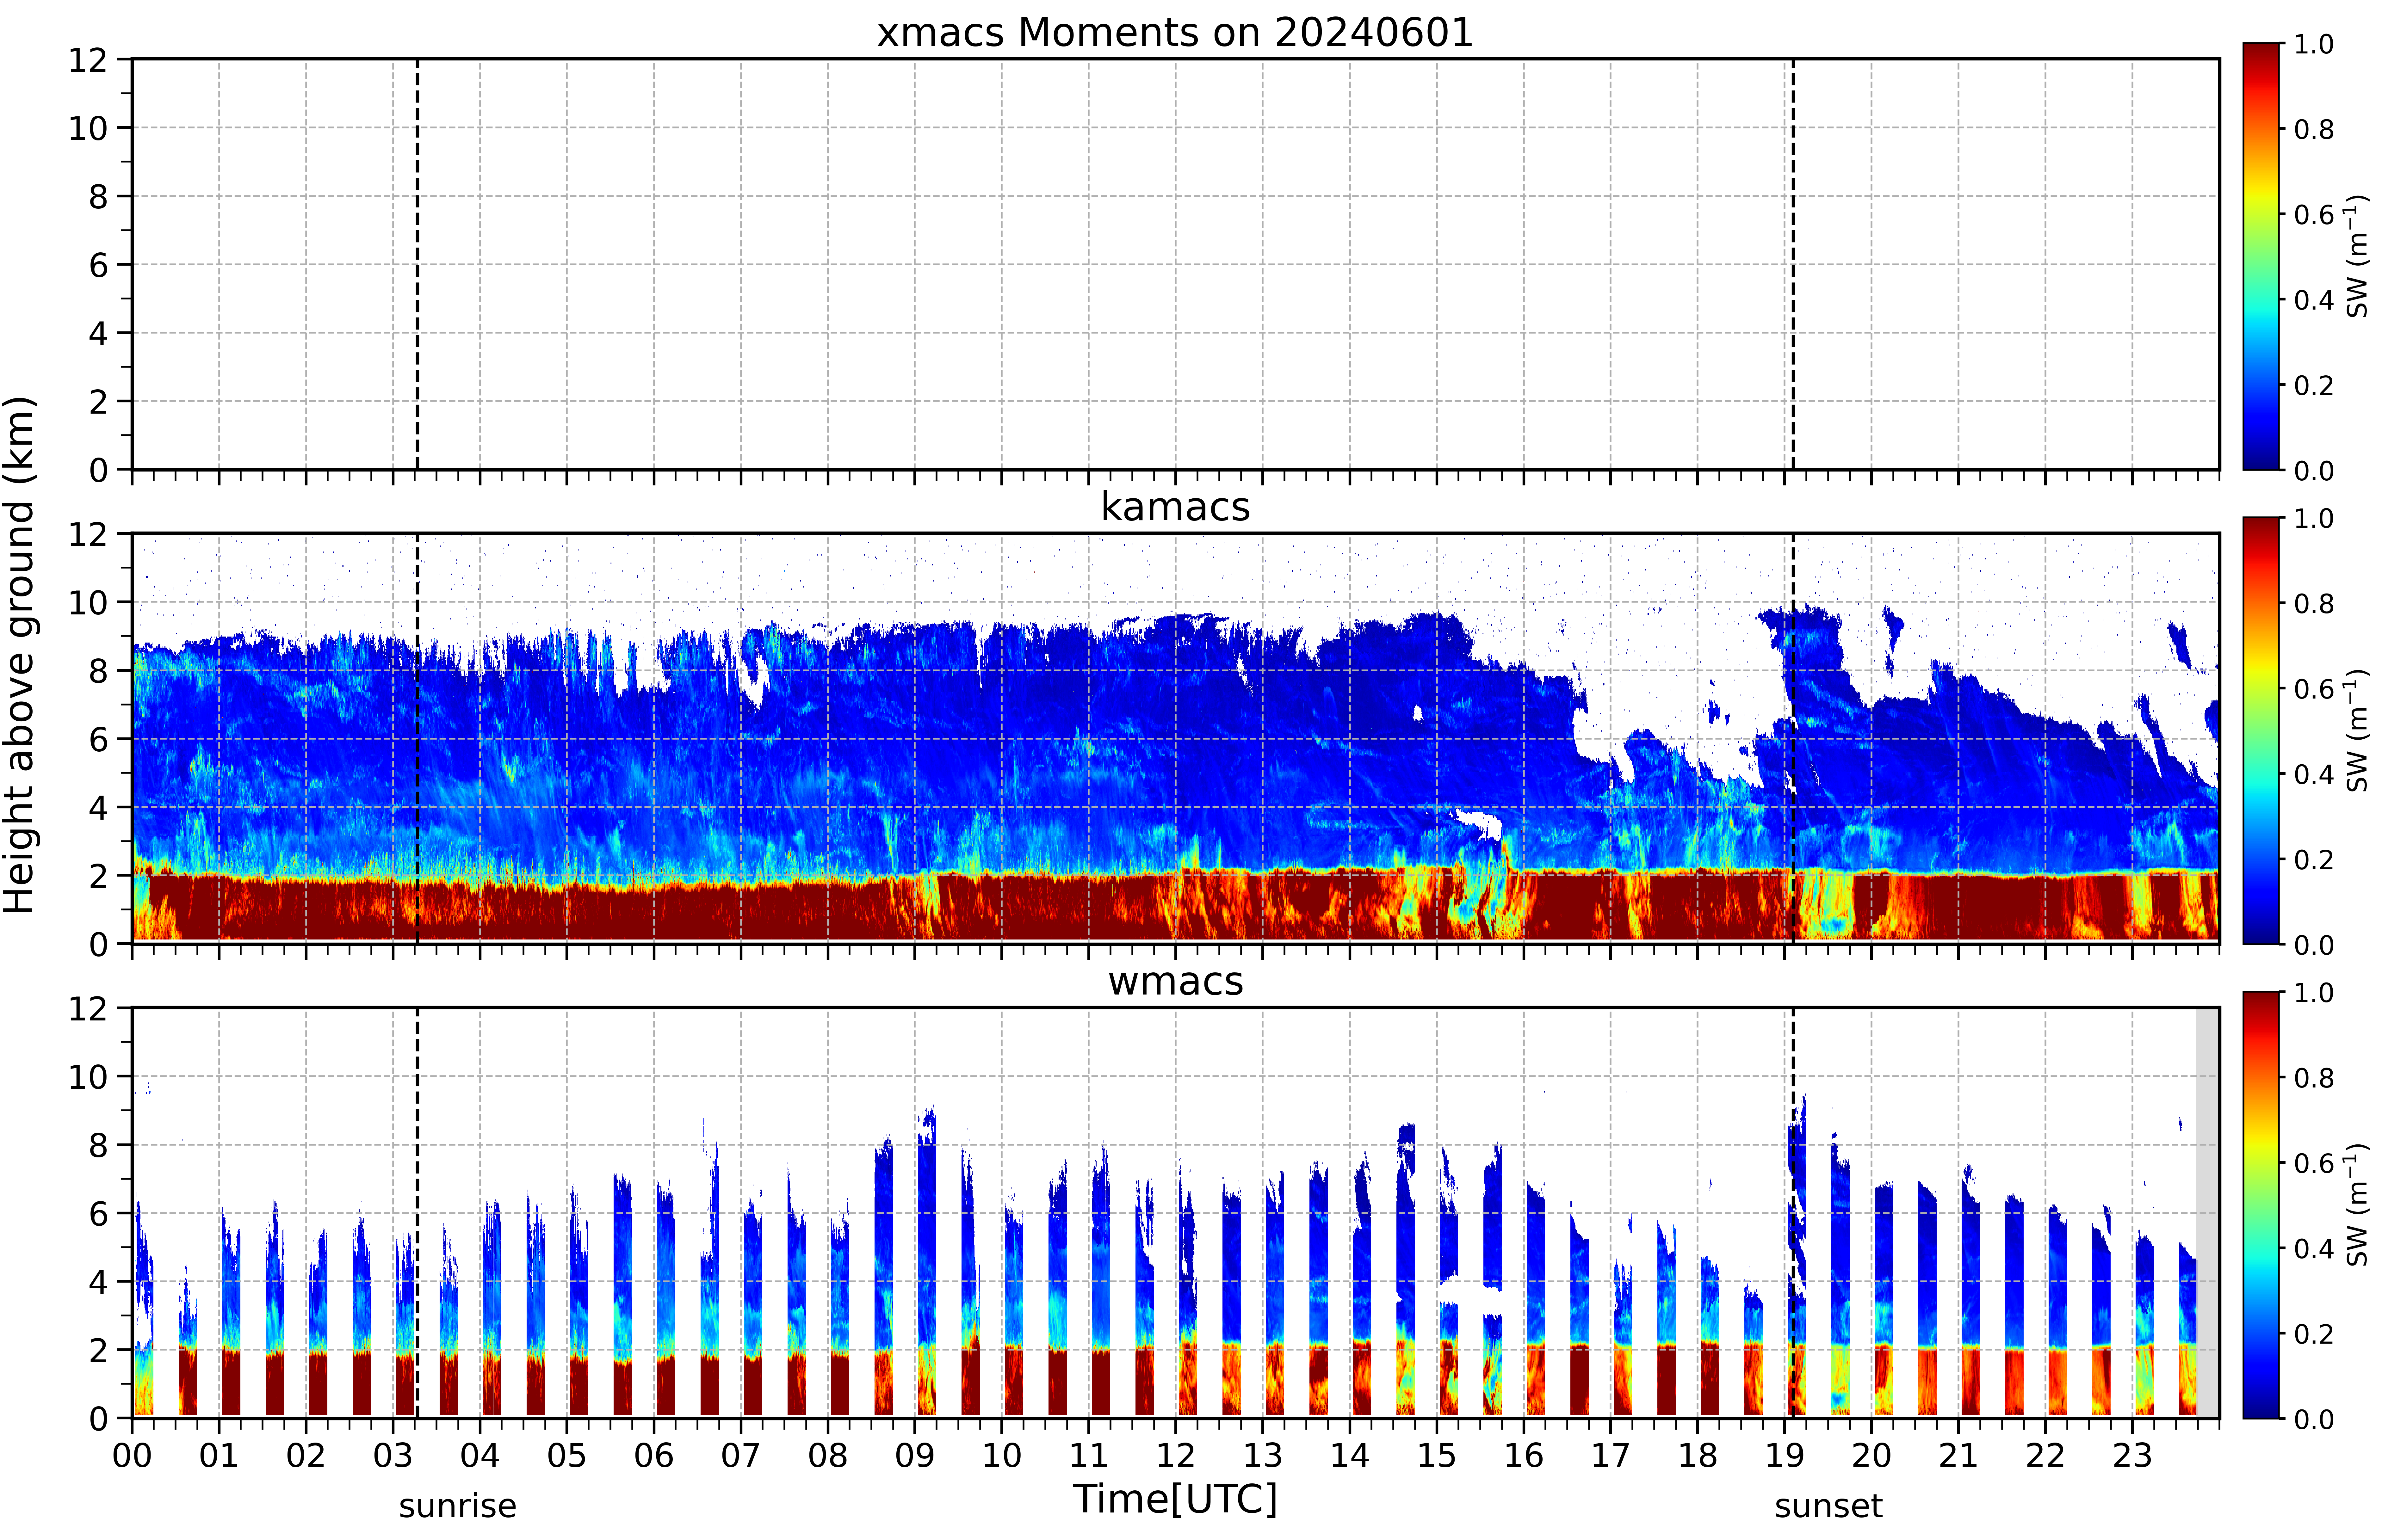Click the "Height above ground (km)" axis label
2388x1540 pixels.
pos(19,655)
